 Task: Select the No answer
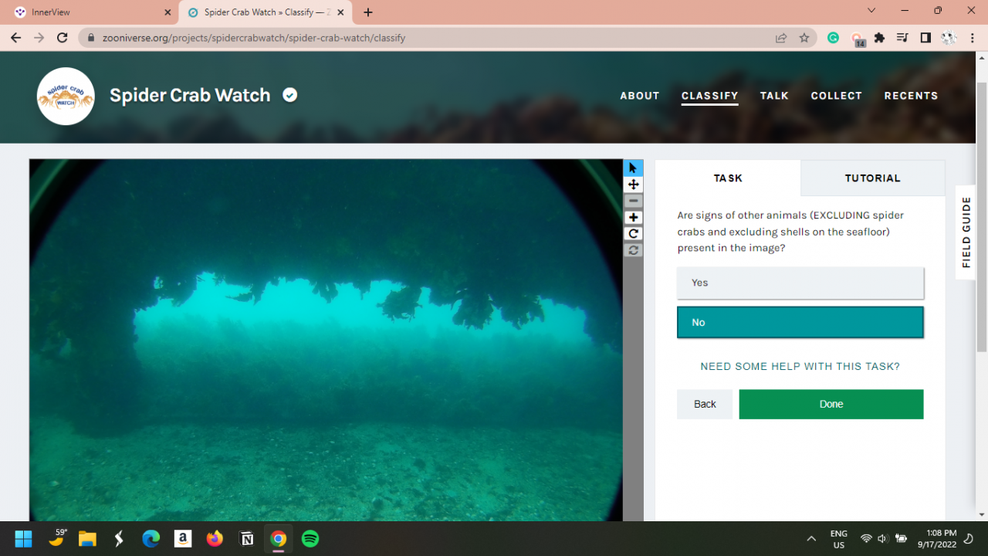[x=800, y=323]
